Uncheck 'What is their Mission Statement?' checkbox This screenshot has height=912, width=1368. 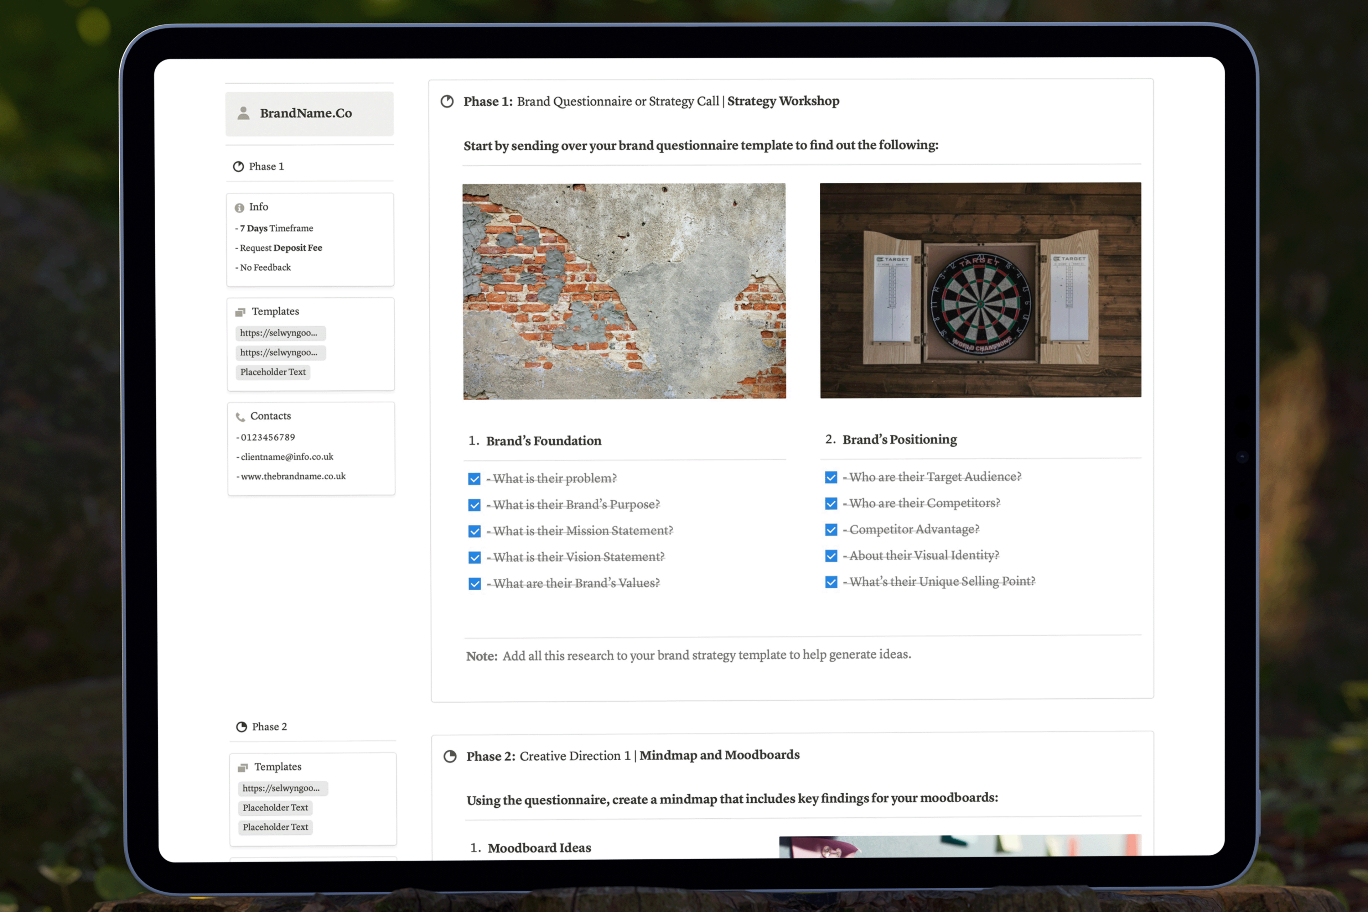474,531
